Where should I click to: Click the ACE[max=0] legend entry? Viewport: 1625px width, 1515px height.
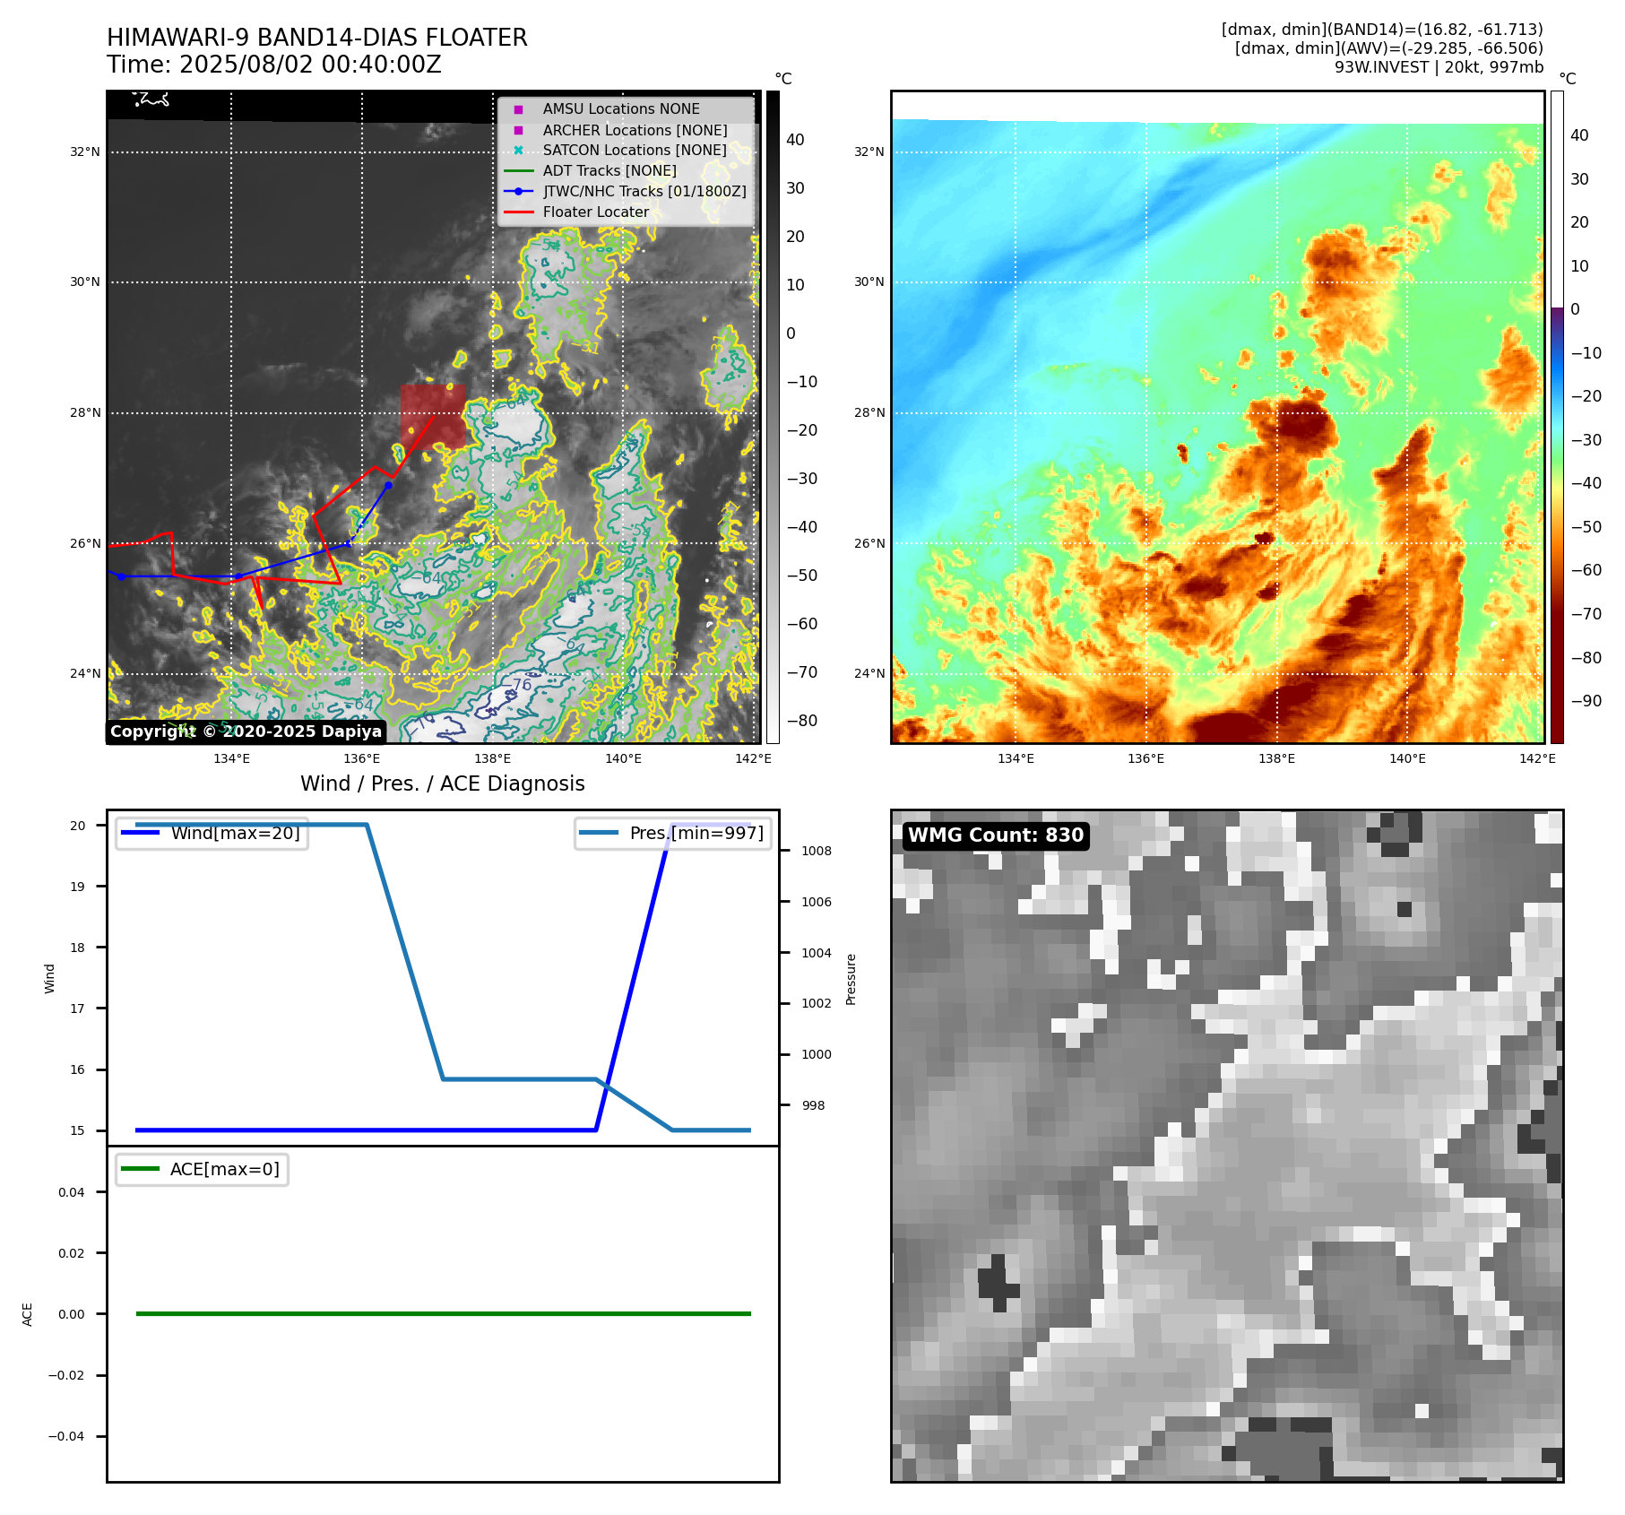tap(203, 1169)
